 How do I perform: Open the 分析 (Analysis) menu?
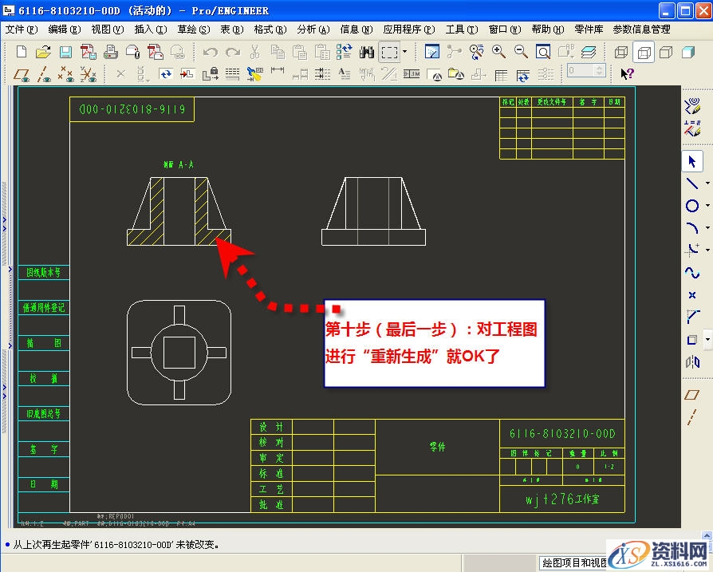[312, 30]
